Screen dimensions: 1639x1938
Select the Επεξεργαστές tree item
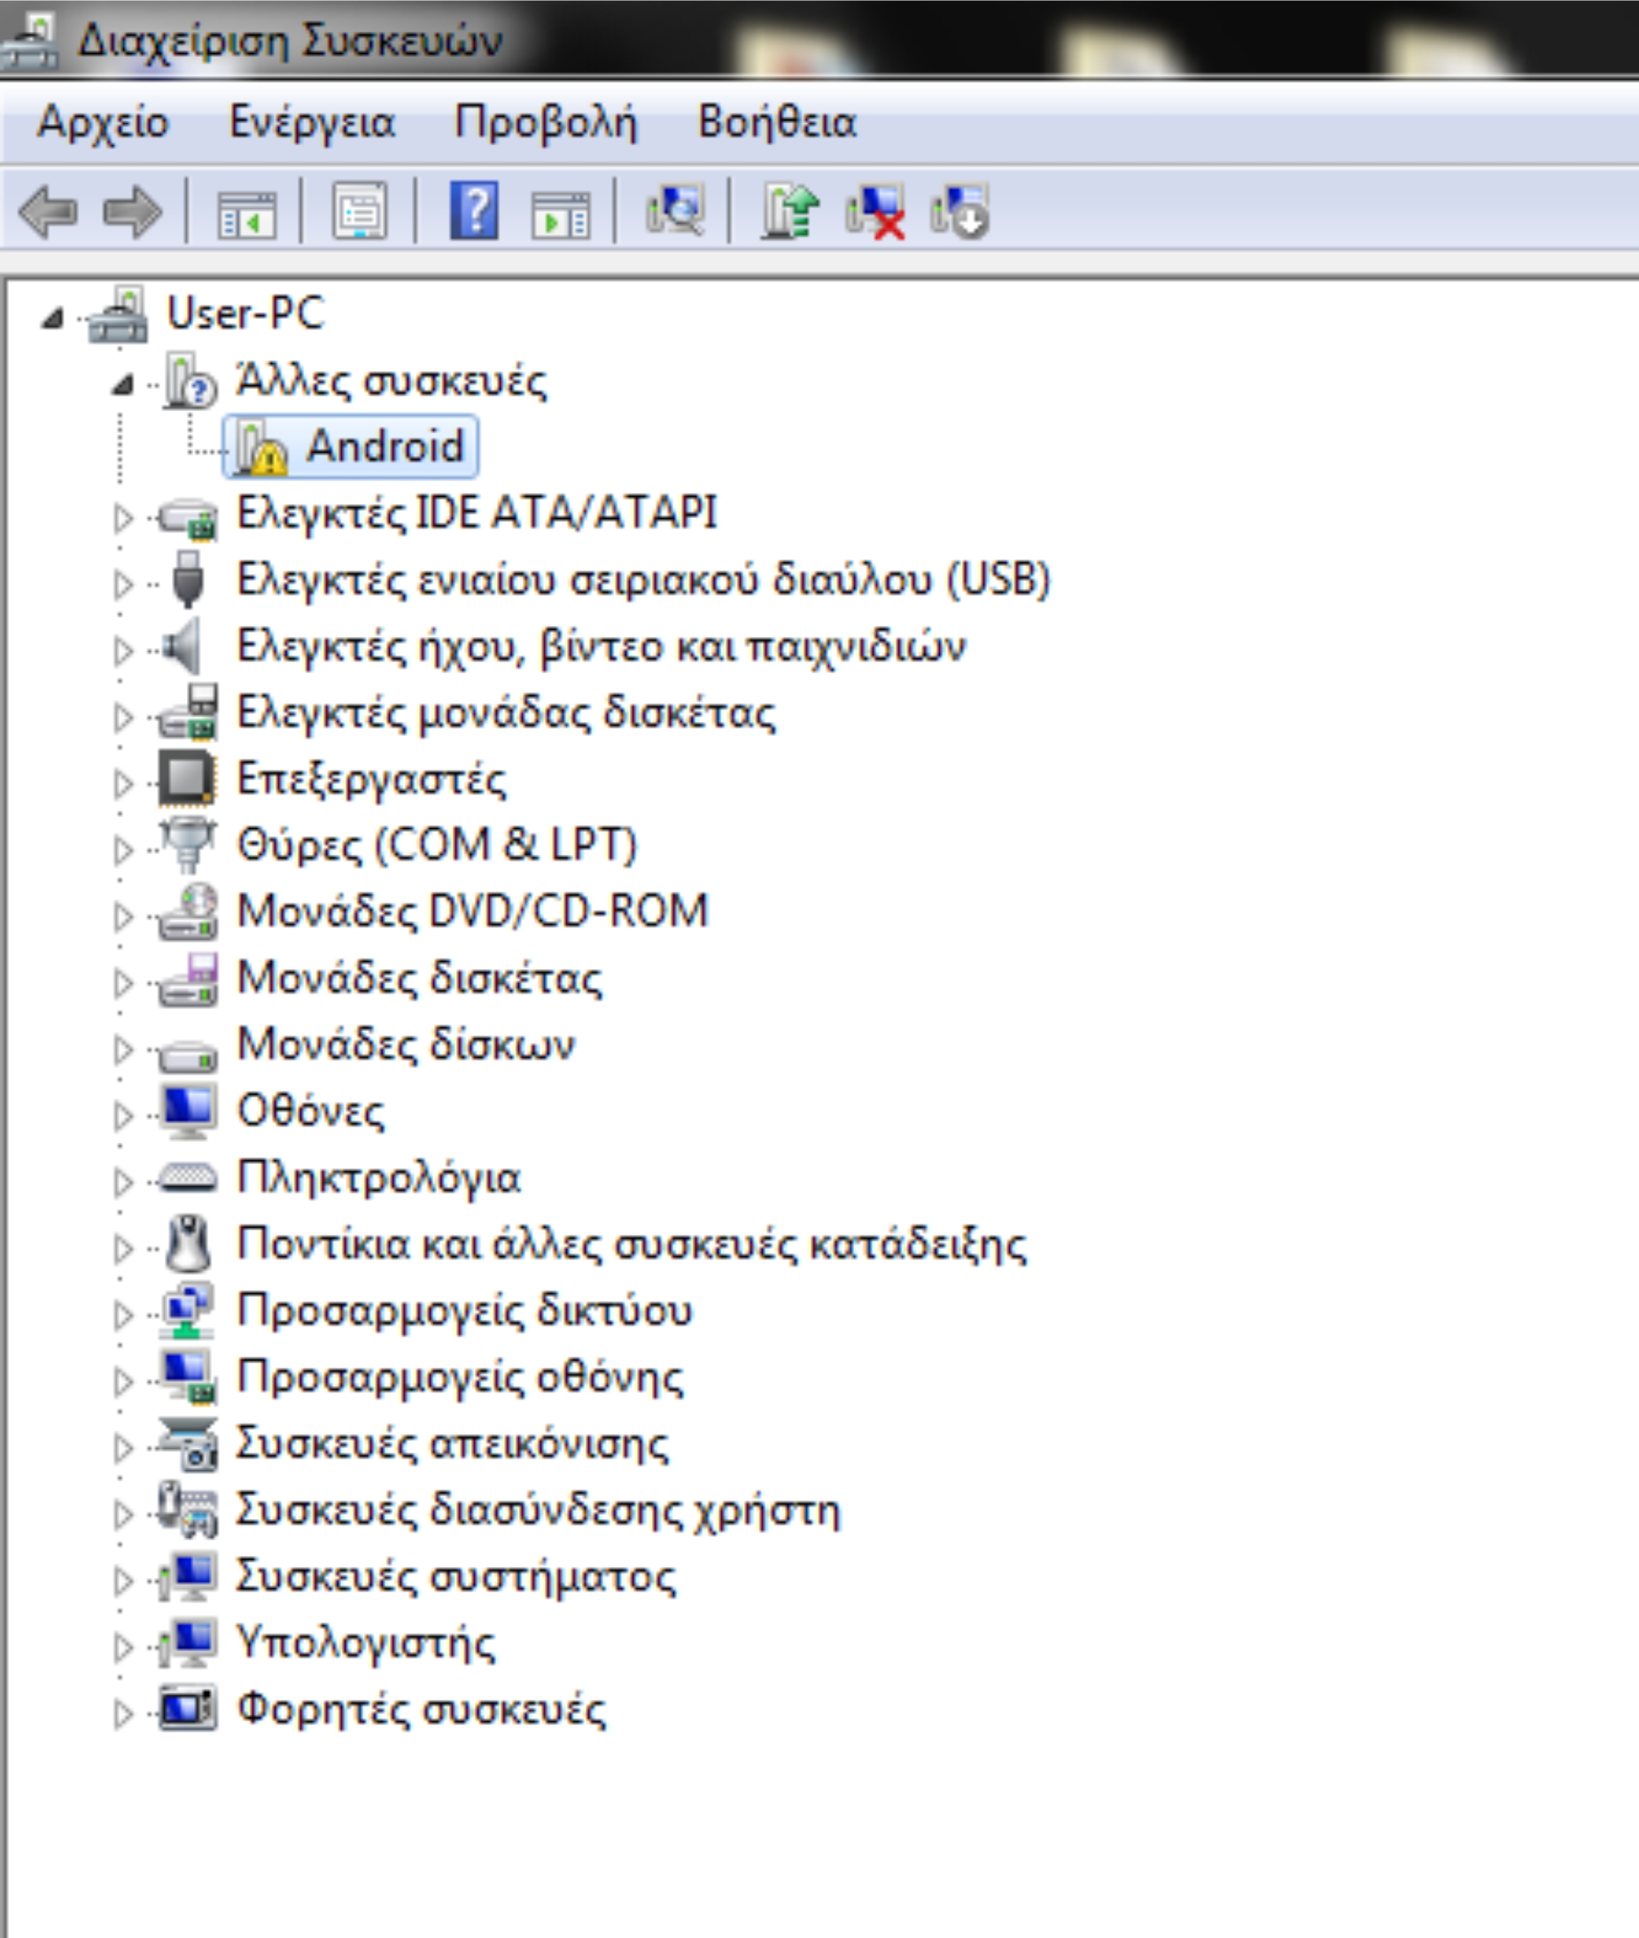click(x=370, y=779)
